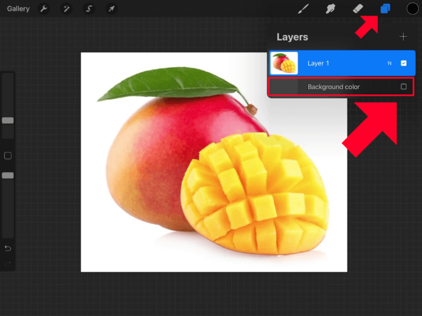Tap the Transform arrow icon

pos(111,8)
